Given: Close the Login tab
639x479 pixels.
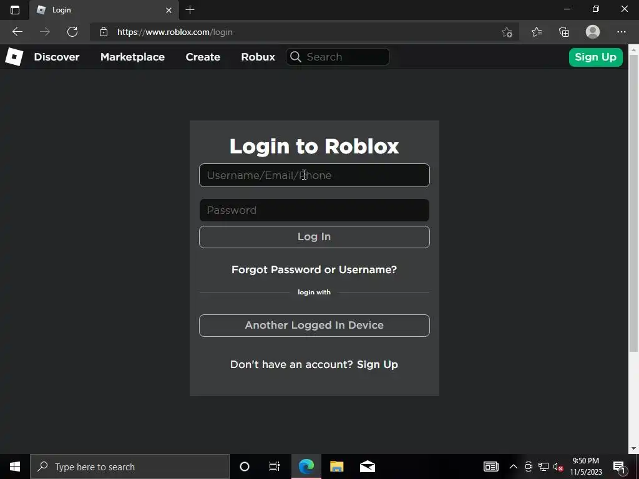Looking at the screenshot, I should [168, 10].
